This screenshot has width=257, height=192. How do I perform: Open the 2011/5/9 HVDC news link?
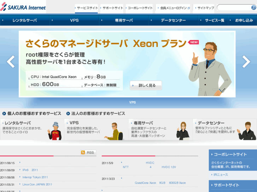(149, 165)
